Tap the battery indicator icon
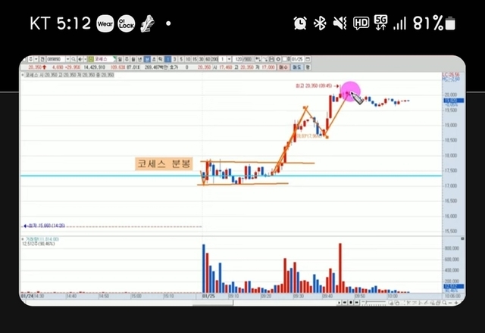This screenshot has width=485, height=333. 451,23
